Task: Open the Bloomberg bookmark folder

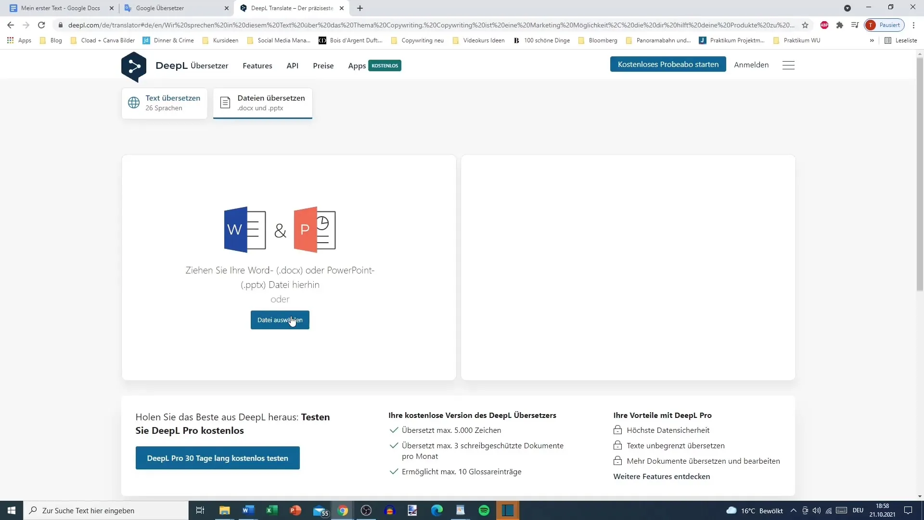Action: [x=598, y=40]
